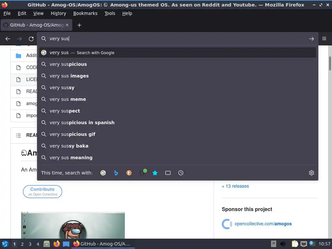The height and width of the screenshot is (249, 332).
Task: Click the Go arrow in the address bar
Action: (312, 39)
